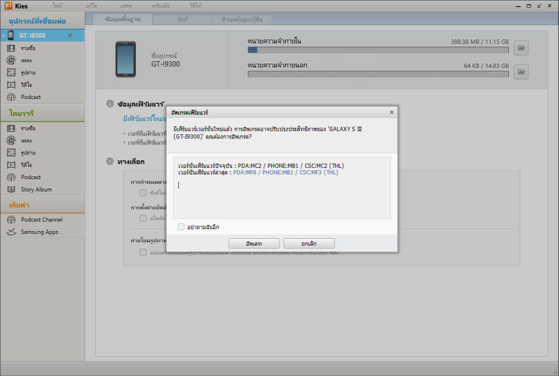Image resolution: width=559 pixels, height=376 pixels.
Task: Open library Podcast icon
Action: [11, 177]
